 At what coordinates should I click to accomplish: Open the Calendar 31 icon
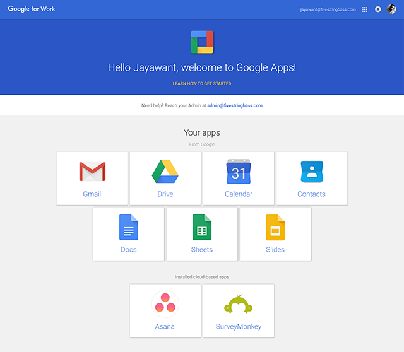239,172
